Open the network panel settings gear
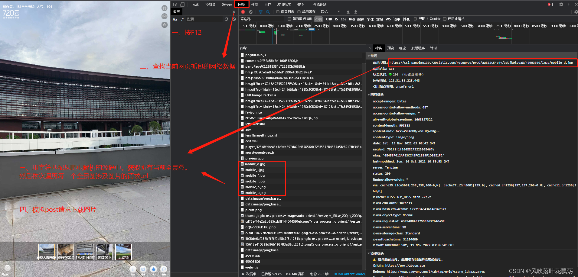 point(576,12)
